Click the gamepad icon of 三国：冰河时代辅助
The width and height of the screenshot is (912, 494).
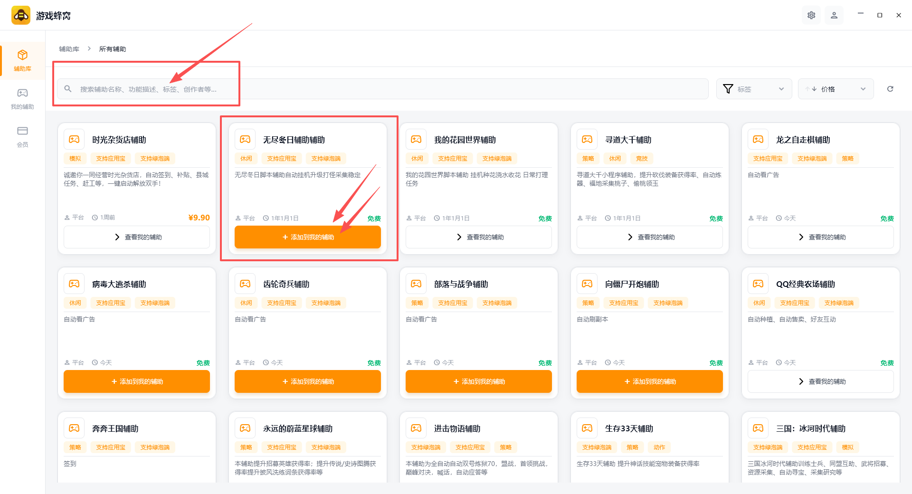click(758, 428)
